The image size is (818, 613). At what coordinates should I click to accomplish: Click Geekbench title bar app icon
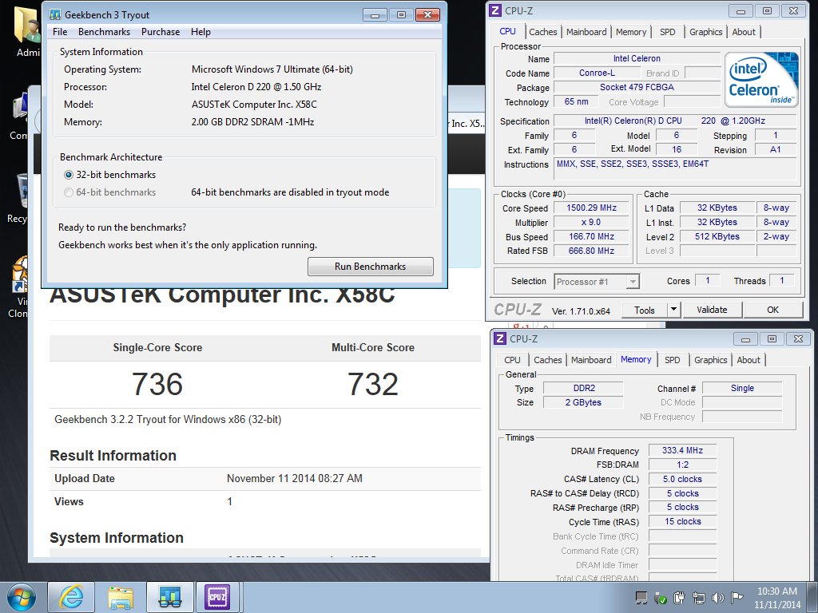point(55,14)
